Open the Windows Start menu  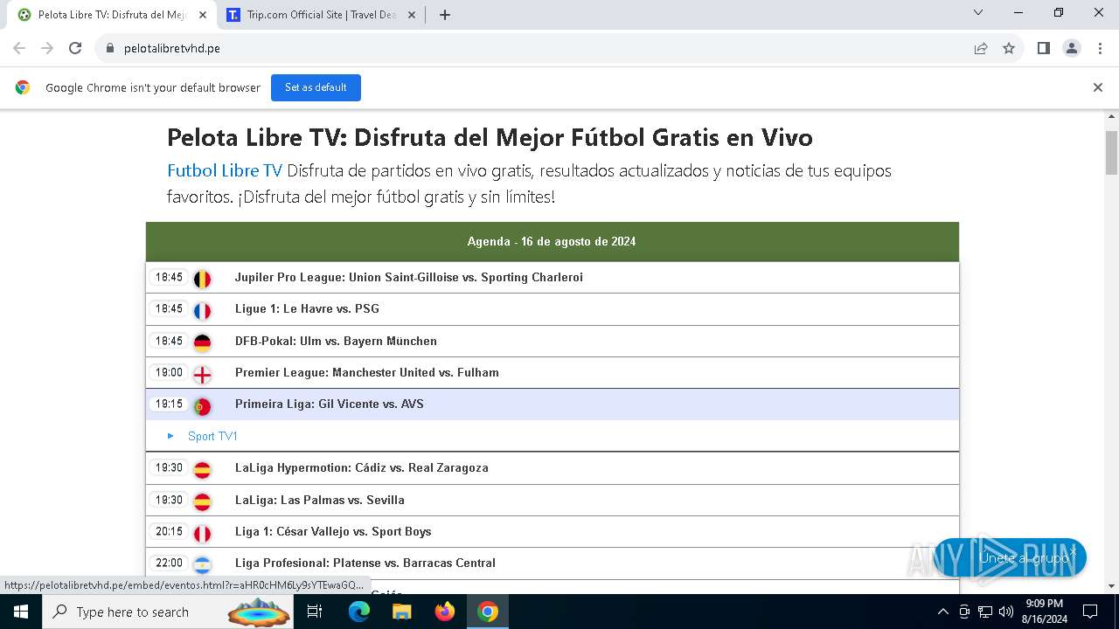[x=21, y=612]
